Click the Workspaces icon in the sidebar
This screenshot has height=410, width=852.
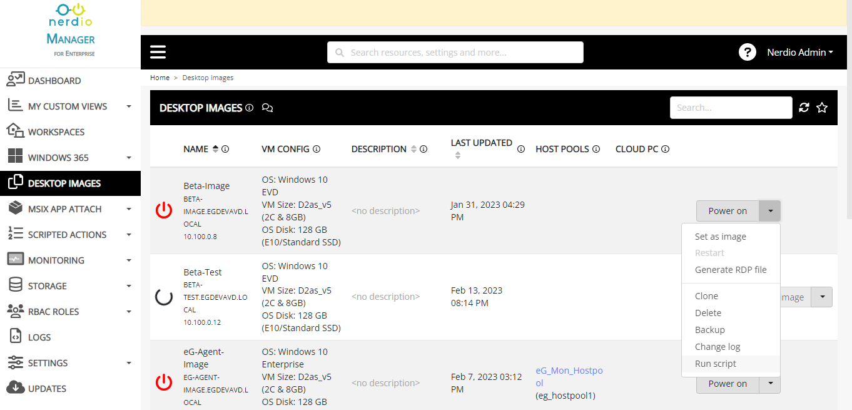(15, 131)
